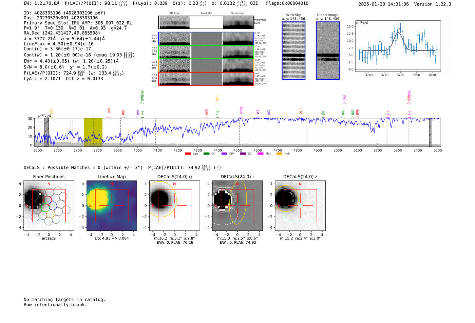Click the green fiber circle in Fiber Positions
The height and width of the screenshot is (323, 475).
coord(45,208)
